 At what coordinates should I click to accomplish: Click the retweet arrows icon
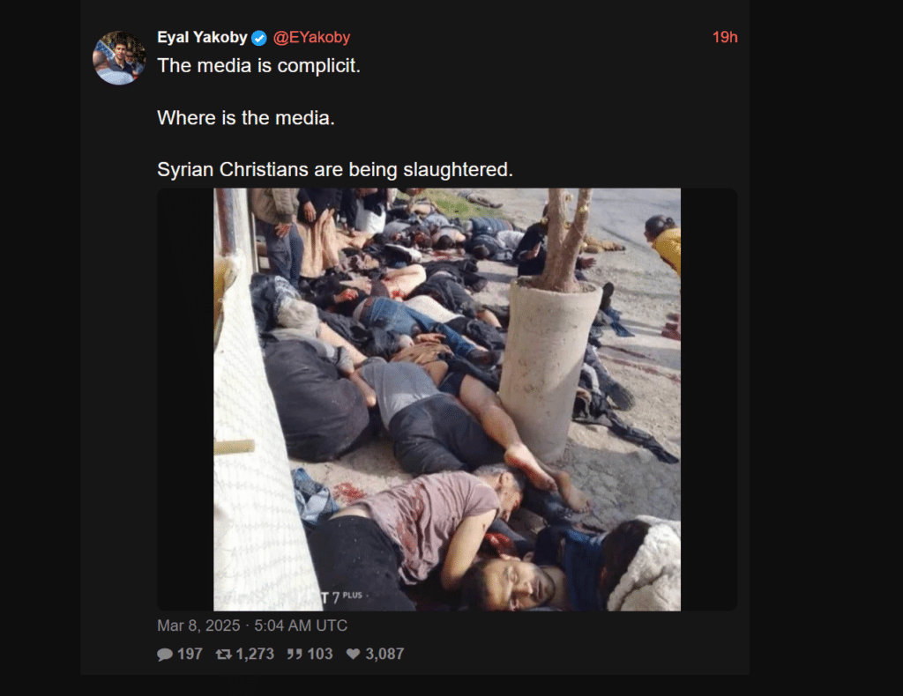[x=223, y=654]
